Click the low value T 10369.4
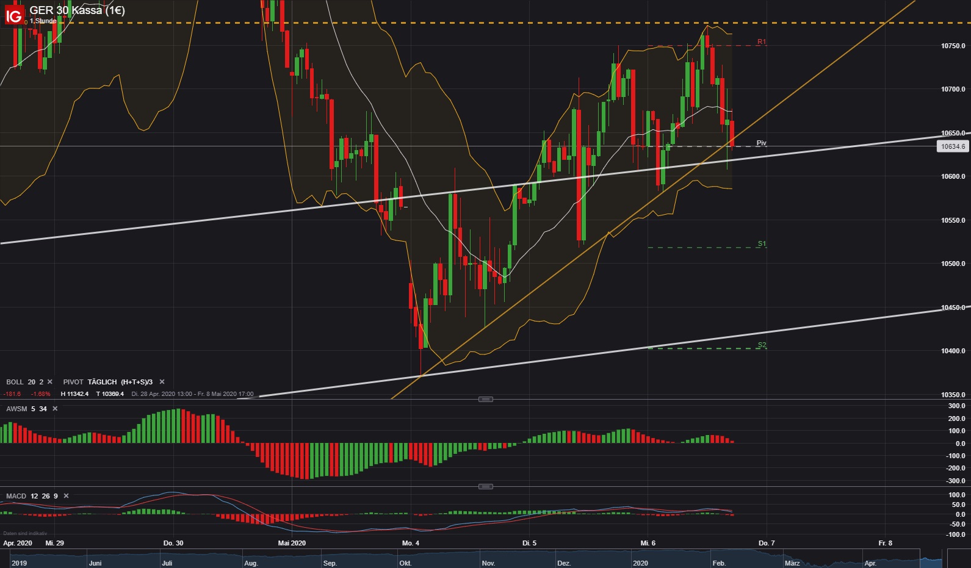The image size is (971, 568). coord(110,394)
